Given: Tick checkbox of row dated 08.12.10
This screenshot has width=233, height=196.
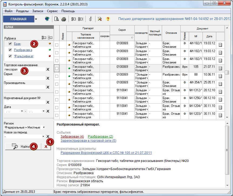Looking at the screenshot, I should pyautogui.click(x=57, y=100).
